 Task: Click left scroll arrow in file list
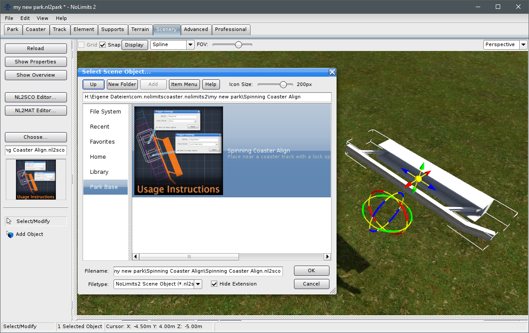136,257
